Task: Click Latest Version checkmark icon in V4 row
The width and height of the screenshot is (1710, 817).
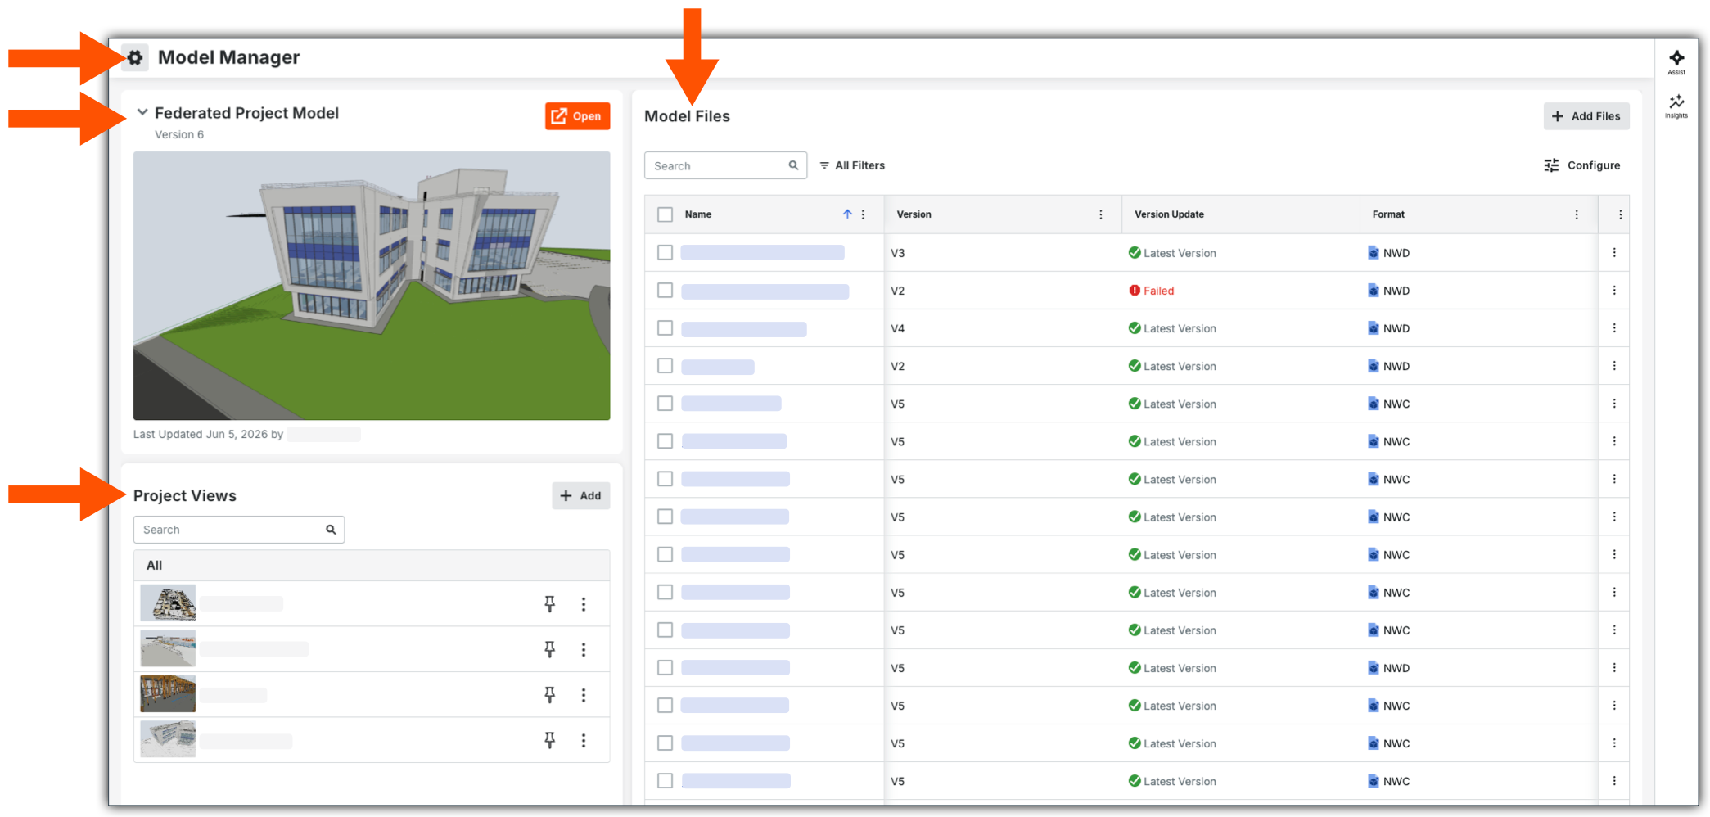Action: (1135, 328)
